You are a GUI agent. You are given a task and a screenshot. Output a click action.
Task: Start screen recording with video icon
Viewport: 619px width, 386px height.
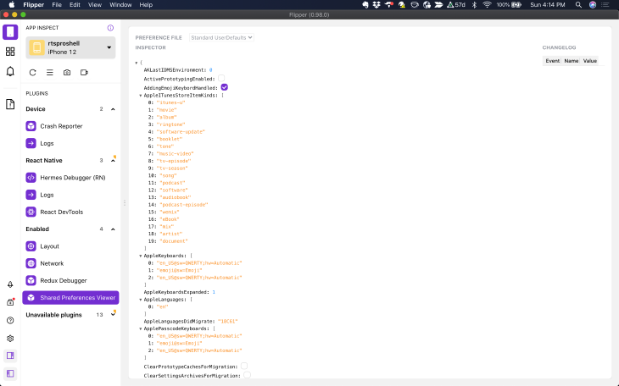click(84, 73)
